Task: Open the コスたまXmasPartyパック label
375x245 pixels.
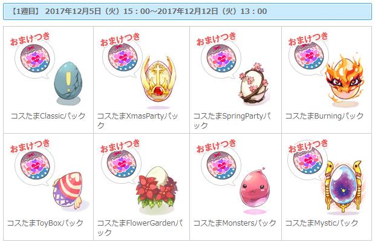Action: [137, 120]
